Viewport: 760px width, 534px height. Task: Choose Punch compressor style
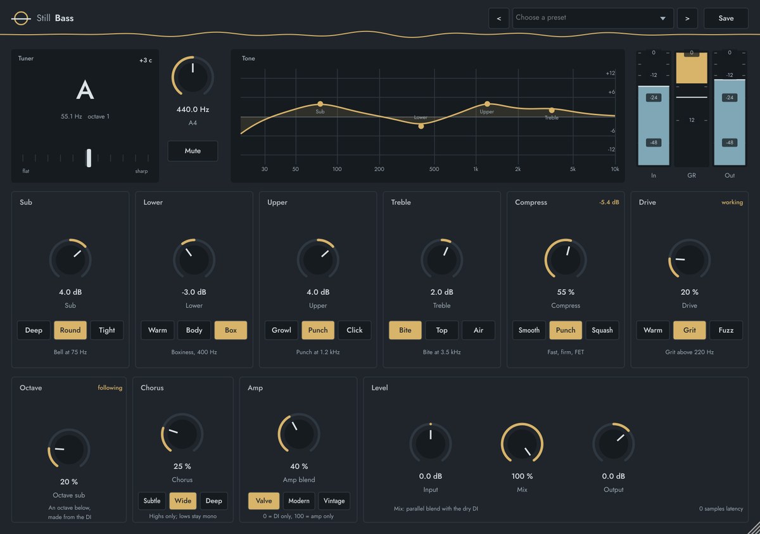point(566,330)
